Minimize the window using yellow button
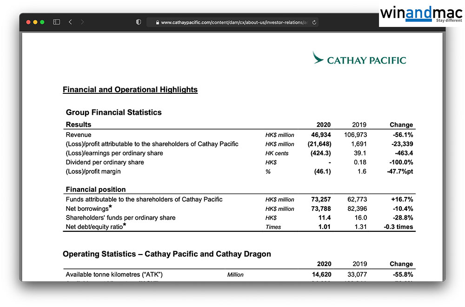Viewport: 465px width, 307px height. coord(35,22)
